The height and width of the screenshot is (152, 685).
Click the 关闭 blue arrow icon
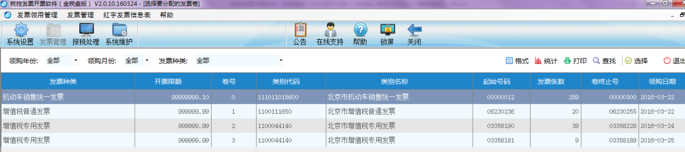pyautogui.click(x=414, y=30)
